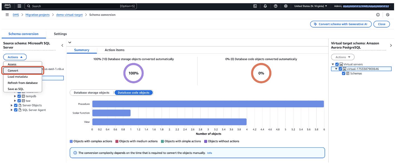
Task: Click the help question mark icon
Action: (276, 6)
